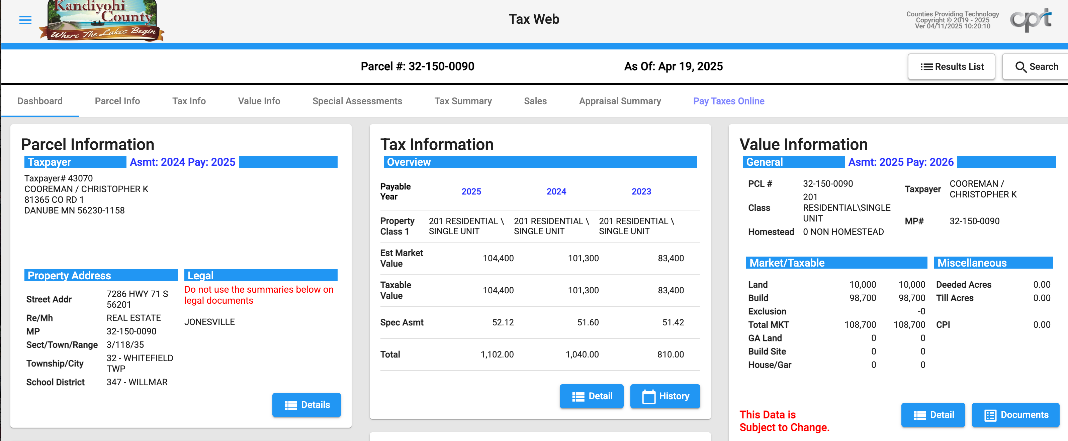
Task: Click the Kandiyohi County logo
Action: (x=102, y=20)
